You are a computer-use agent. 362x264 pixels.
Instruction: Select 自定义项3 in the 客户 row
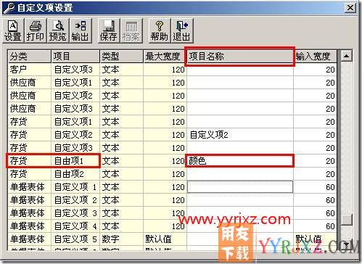(x=75, y=70)
